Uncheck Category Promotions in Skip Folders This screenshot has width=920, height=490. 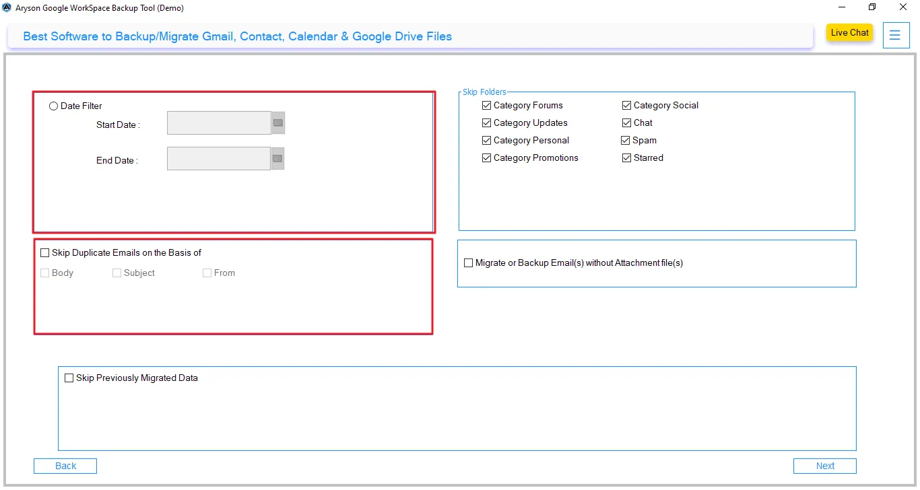tap(486, 157)
